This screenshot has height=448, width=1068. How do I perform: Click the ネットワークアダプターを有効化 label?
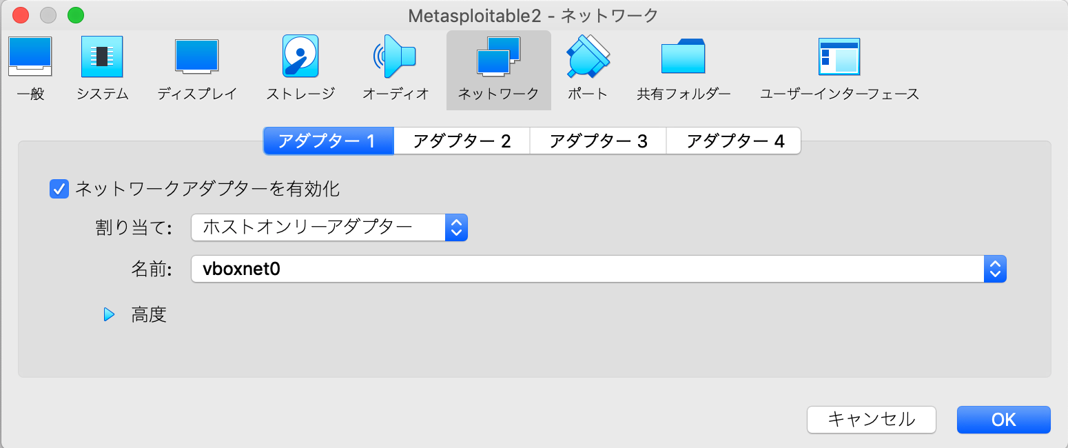pyautogui.click(x=207, y=189)
